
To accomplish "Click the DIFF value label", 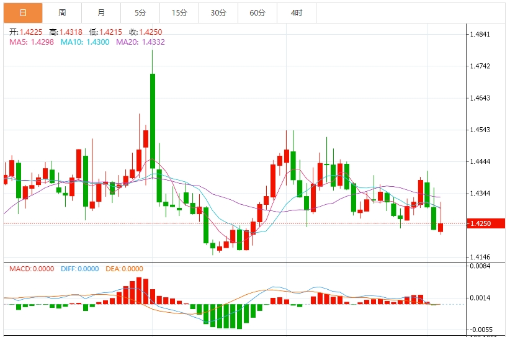I will 80,269.
